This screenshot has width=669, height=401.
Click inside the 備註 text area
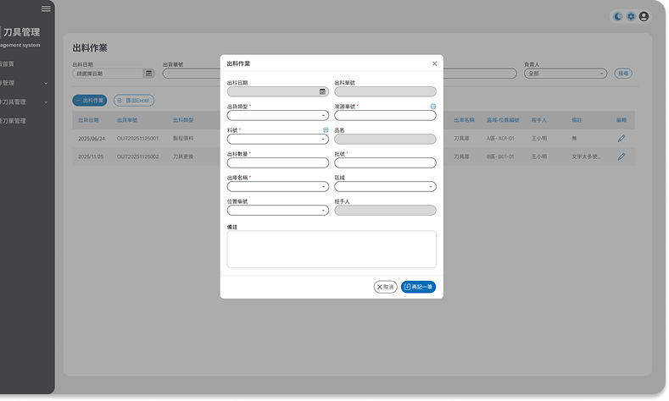point(332,250)
